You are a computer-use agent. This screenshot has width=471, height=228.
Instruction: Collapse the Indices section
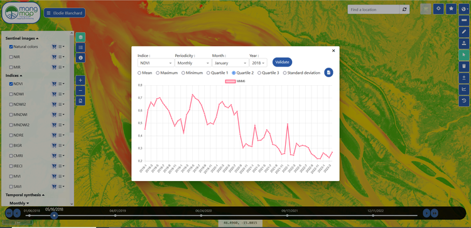[14, 76]
